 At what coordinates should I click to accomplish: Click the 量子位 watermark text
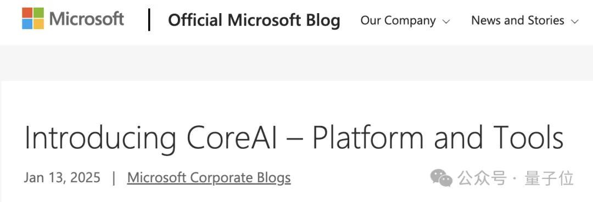[x=549, y=178]
